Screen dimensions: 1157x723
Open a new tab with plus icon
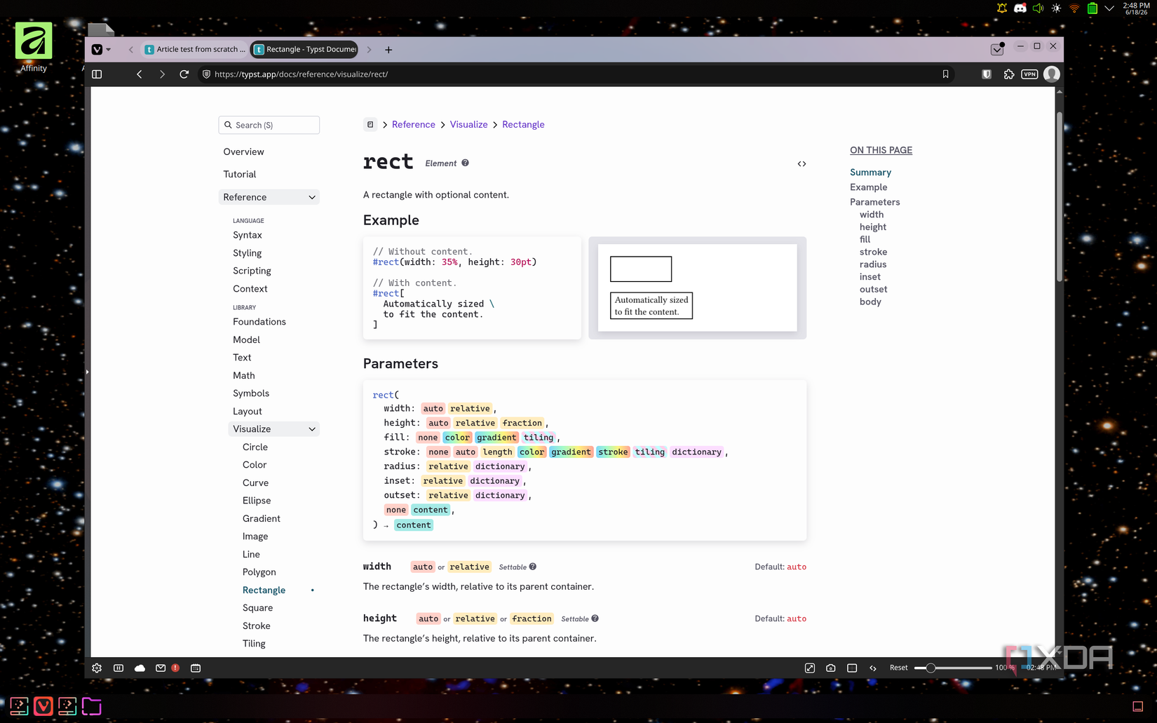point(388,50)
